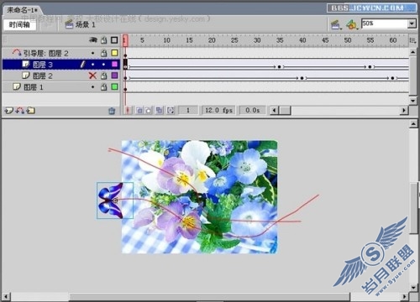Screen dimensions: 420x302
Task: Click the stage's horizontal scroll left arrow
Action: point(6,296)
